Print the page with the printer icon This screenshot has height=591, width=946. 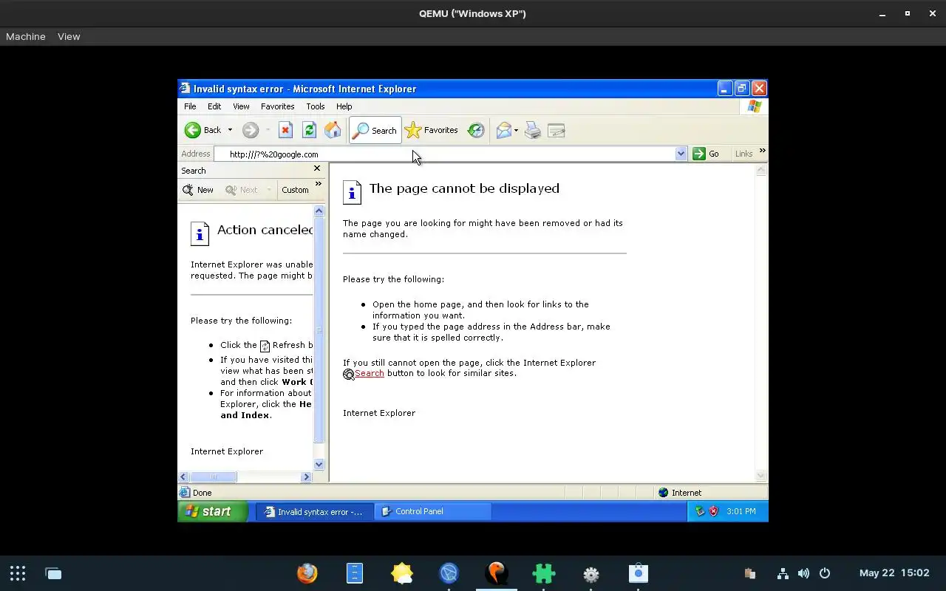pyautogui.click(x=533, y=131)
